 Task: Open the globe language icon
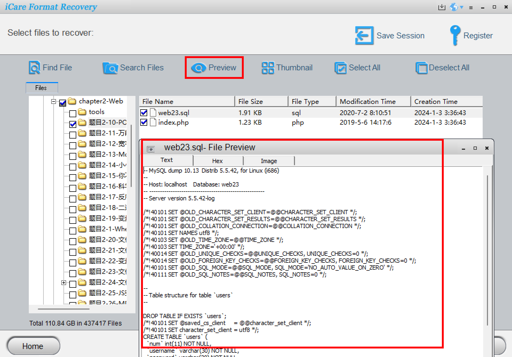(x=453, y=7)
